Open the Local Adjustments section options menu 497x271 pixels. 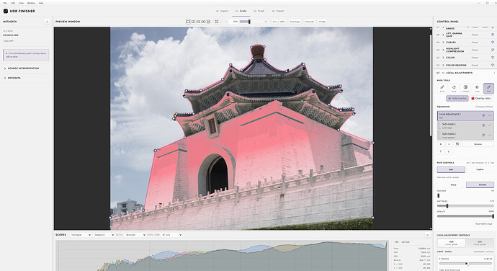tap(494, 73)
